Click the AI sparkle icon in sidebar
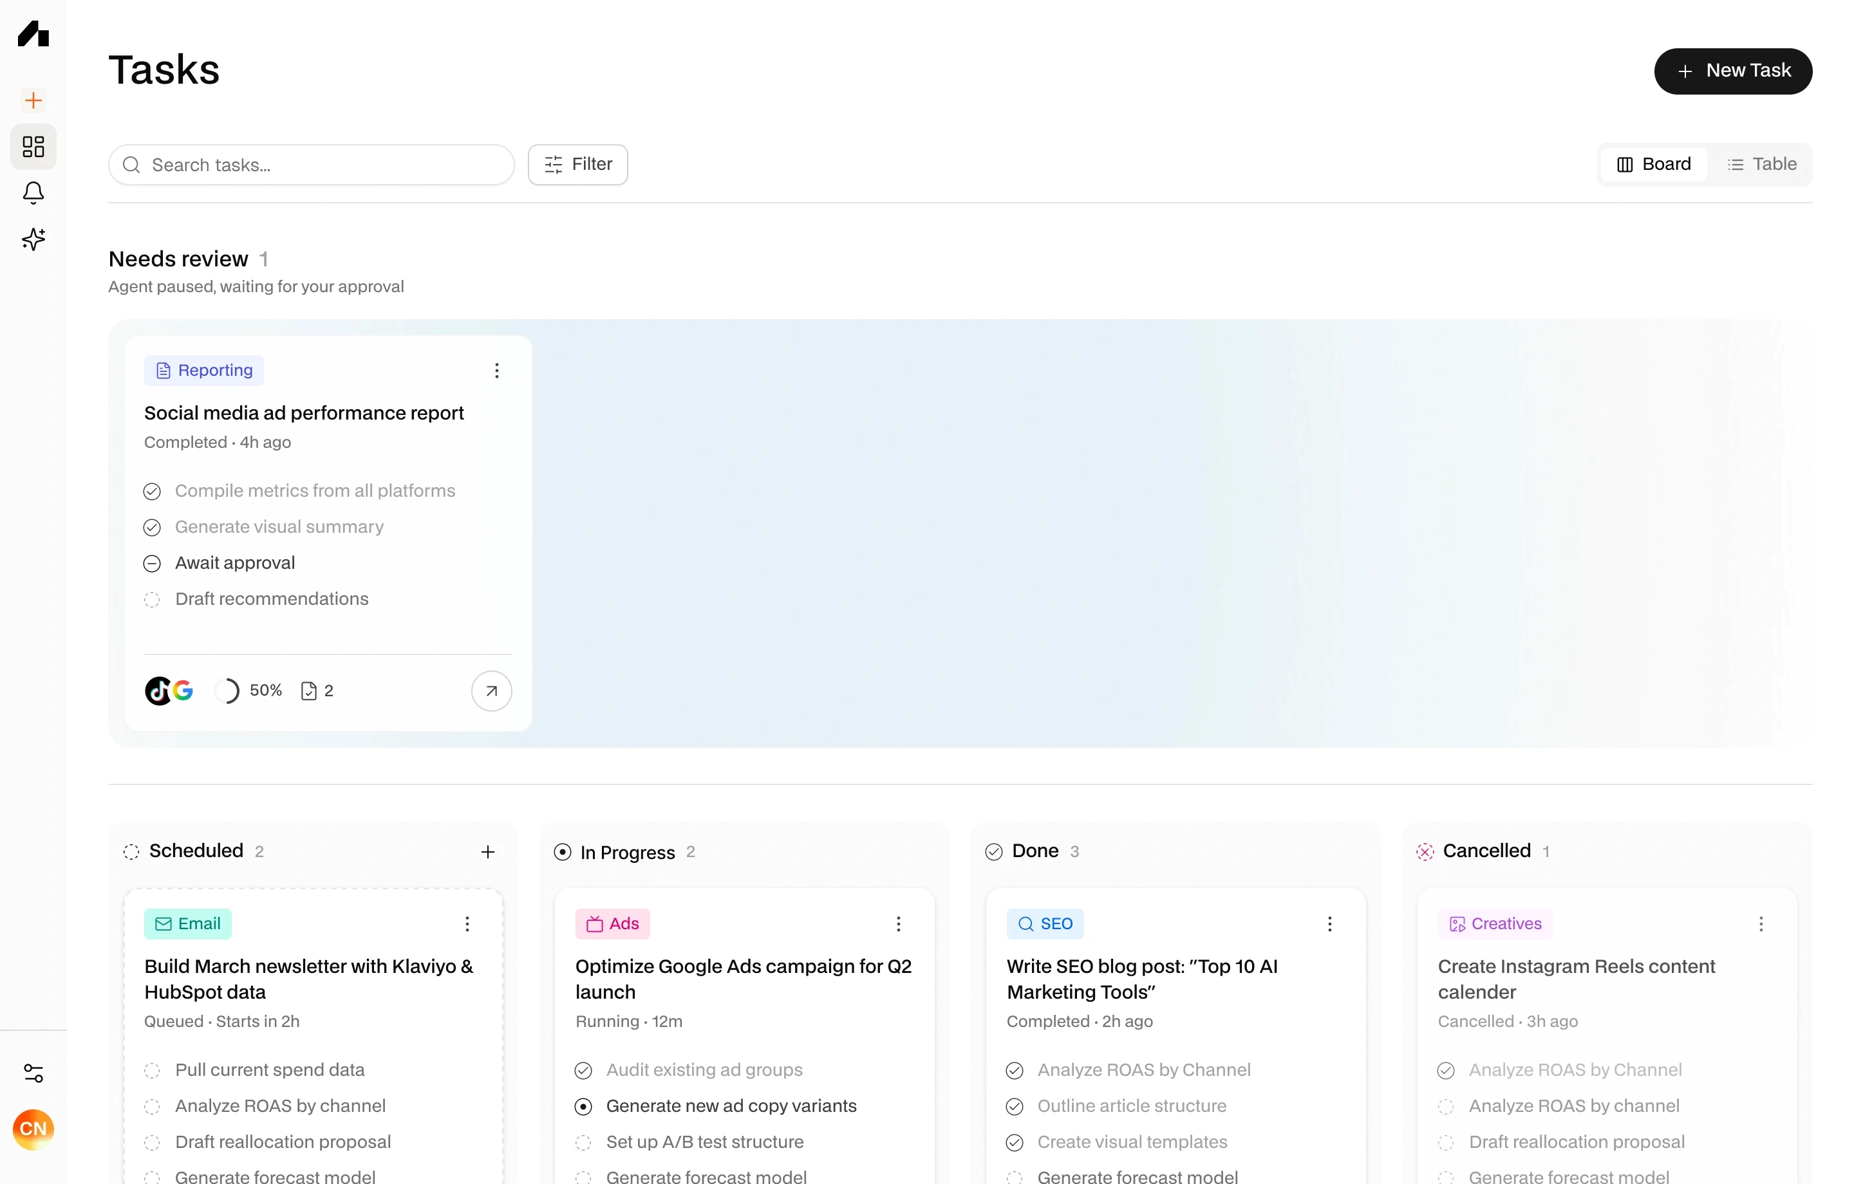The width and height of the screenshot is (1854, 1184). pos(33,239)
